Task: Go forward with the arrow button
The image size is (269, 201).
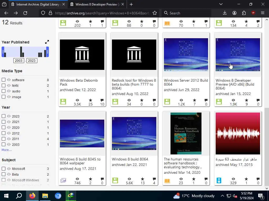Action: tap(16, 13)
